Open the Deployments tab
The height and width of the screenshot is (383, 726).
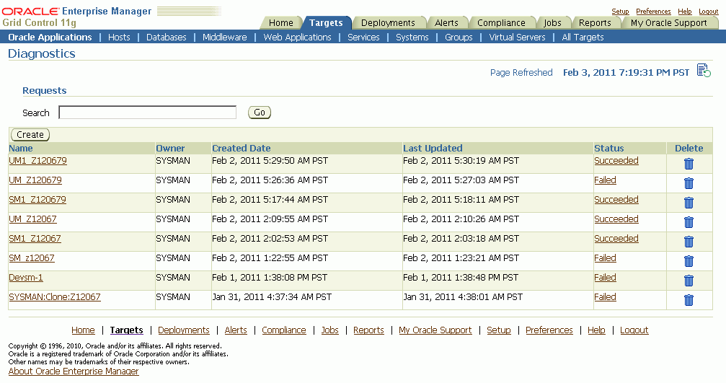[388, 22]
